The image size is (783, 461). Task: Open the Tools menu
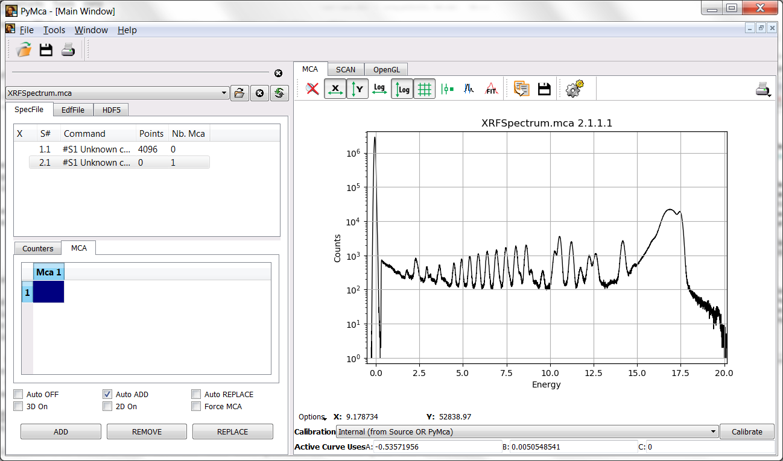pos(54,30)
